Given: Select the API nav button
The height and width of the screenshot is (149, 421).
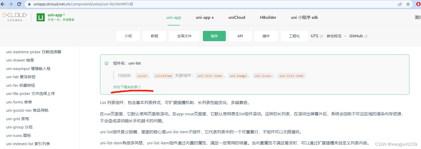Looking at the screenshot, I should 240,36.
